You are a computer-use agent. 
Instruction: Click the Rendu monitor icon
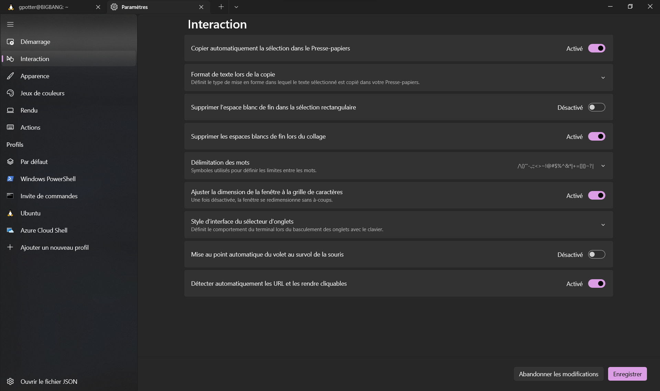point(10,110)
